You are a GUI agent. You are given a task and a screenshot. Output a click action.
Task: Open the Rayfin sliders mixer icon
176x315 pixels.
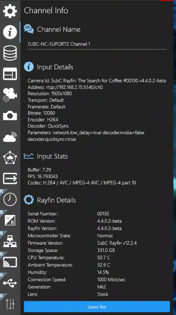[x=10, y=304]
